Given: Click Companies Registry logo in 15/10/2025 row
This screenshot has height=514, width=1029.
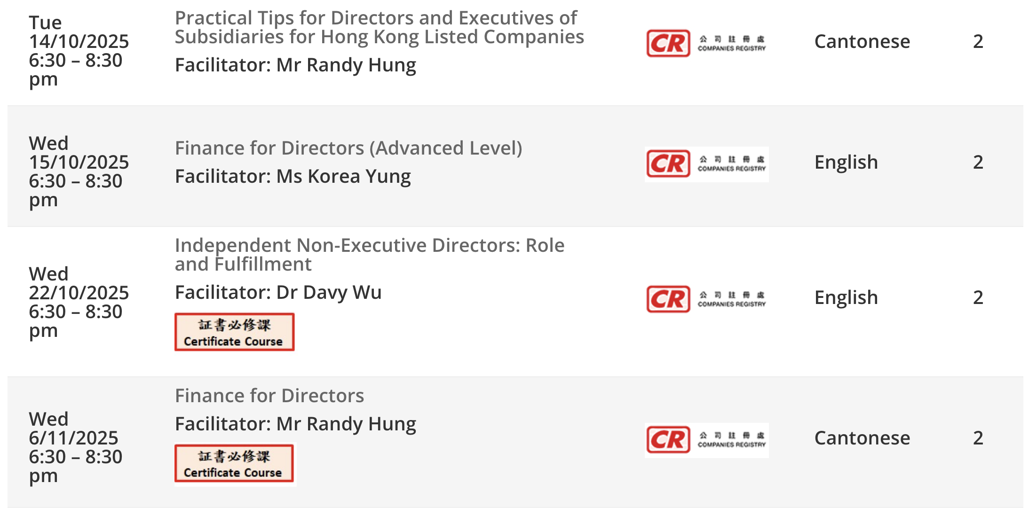Looking at the screenshot, I should [x=706, y=164].
